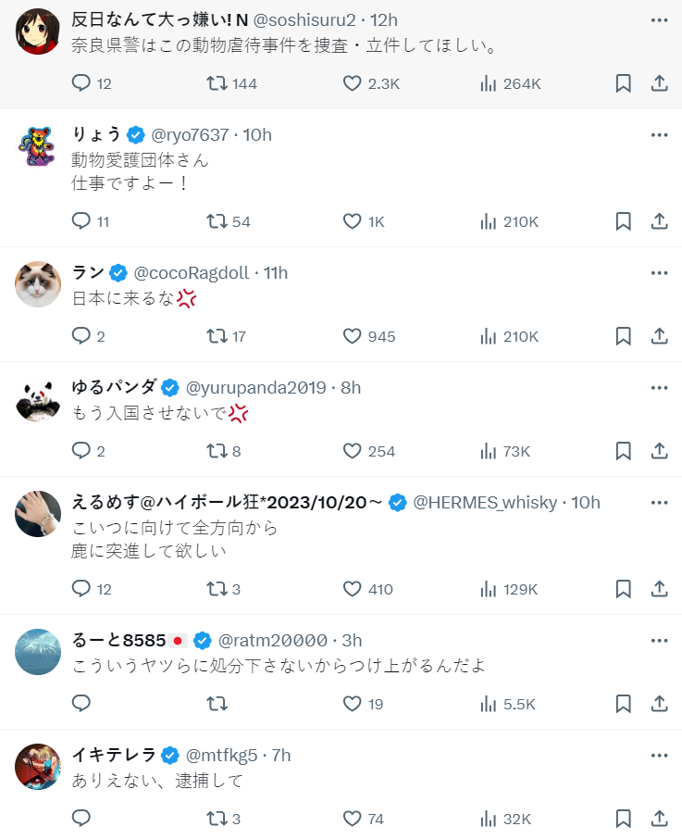
Task: Like the cocoRagdoll tweet
Action: (353, 336)
